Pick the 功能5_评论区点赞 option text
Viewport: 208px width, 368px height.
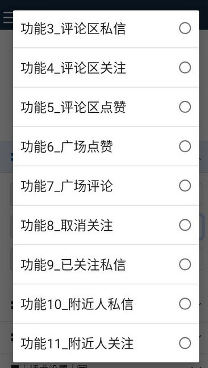(x=73, y=107)
